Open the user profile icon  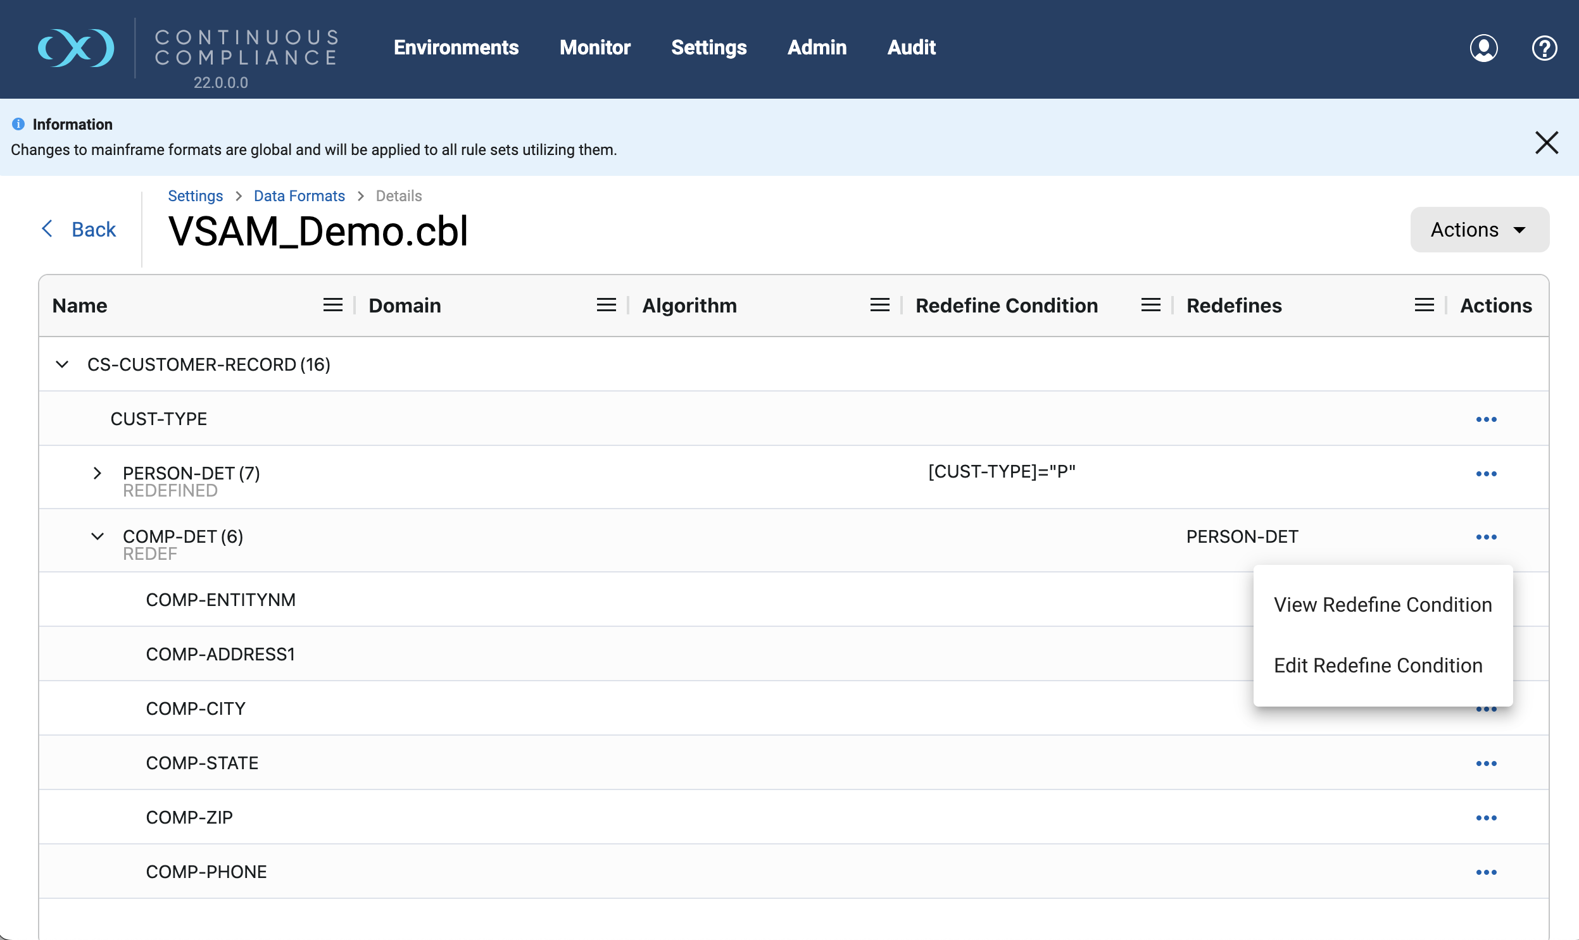[1483, 48]
